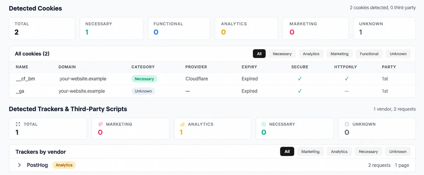Click the Total cookies summary card
The width and height of the screenshot is (424, 175).
42,29
